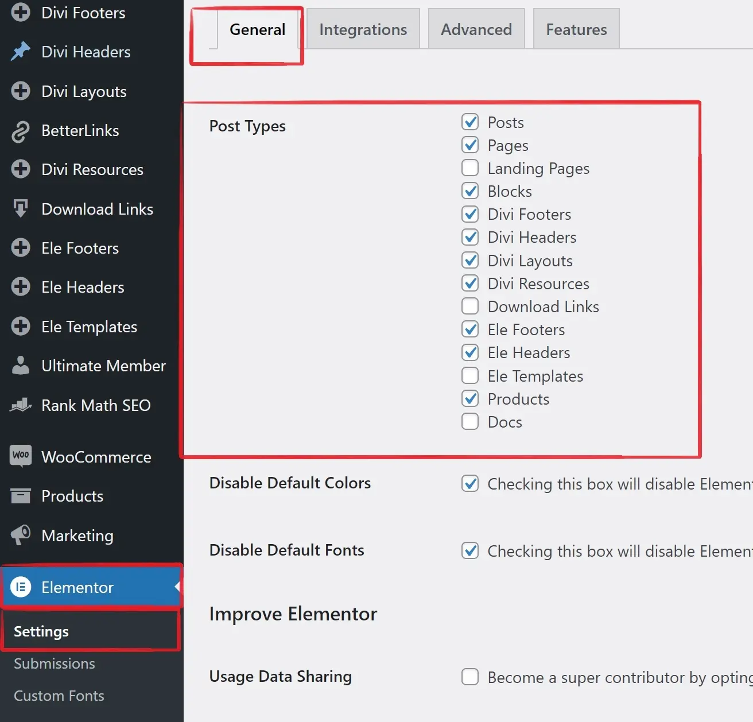The height and width of the screenshot is (722, 753).
Task: Toggle Products post type checkbox
Action: pos(470,398)
